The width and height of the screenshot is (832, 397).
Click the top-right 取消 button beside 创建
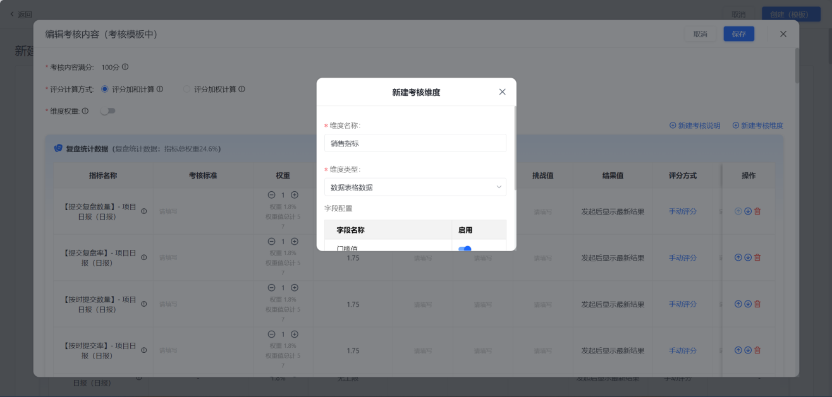click(x=738, y=14)
